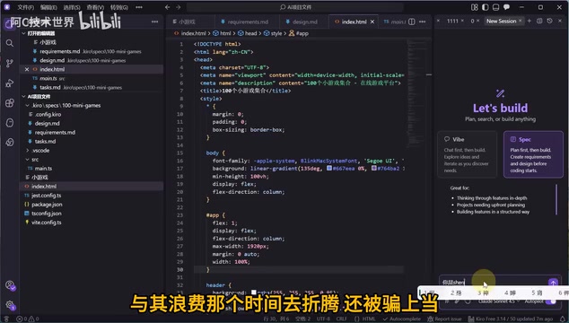The height and width of the screenshot is (323, 569).
Task: Click the notifications bell in status bar
Action: (562, 319)
